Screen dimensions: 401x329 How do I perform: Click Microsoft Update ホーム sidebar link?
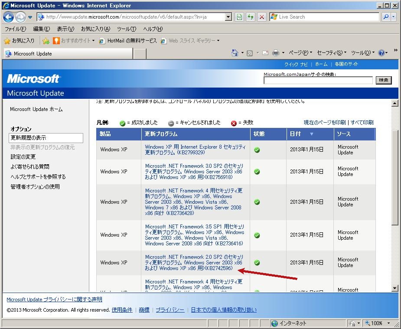click(36, 109)
